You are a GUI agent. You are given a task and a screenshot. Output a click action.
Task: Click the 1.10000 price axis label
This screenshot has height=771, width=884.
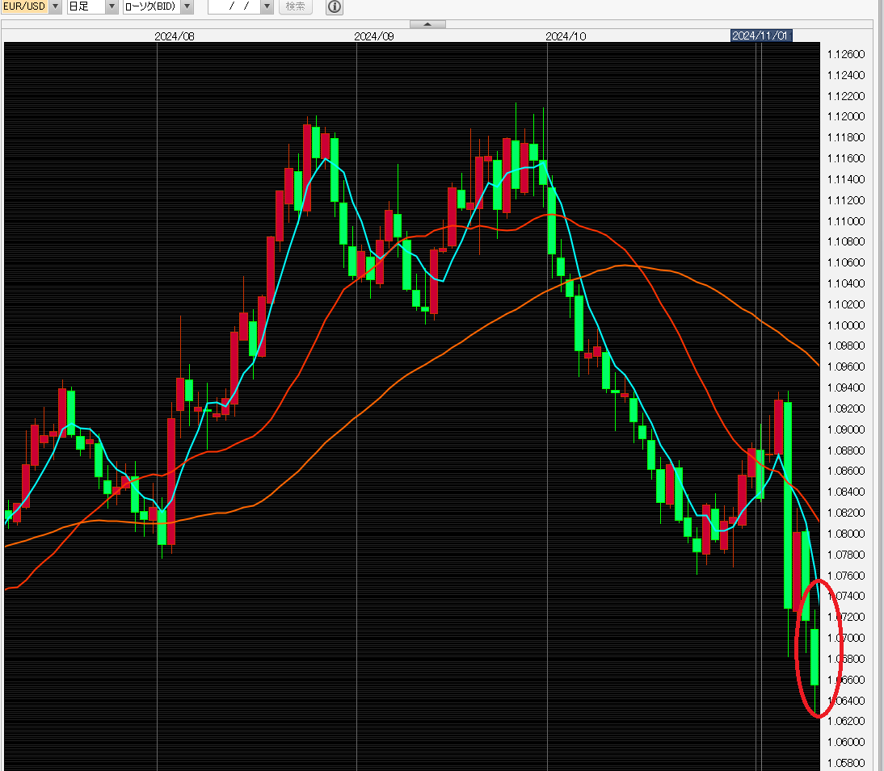coord(846,325)
